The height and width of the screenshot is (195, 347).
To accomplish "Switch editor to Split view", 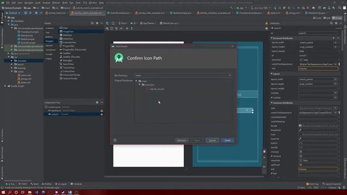I will click(x=327, y=18).
